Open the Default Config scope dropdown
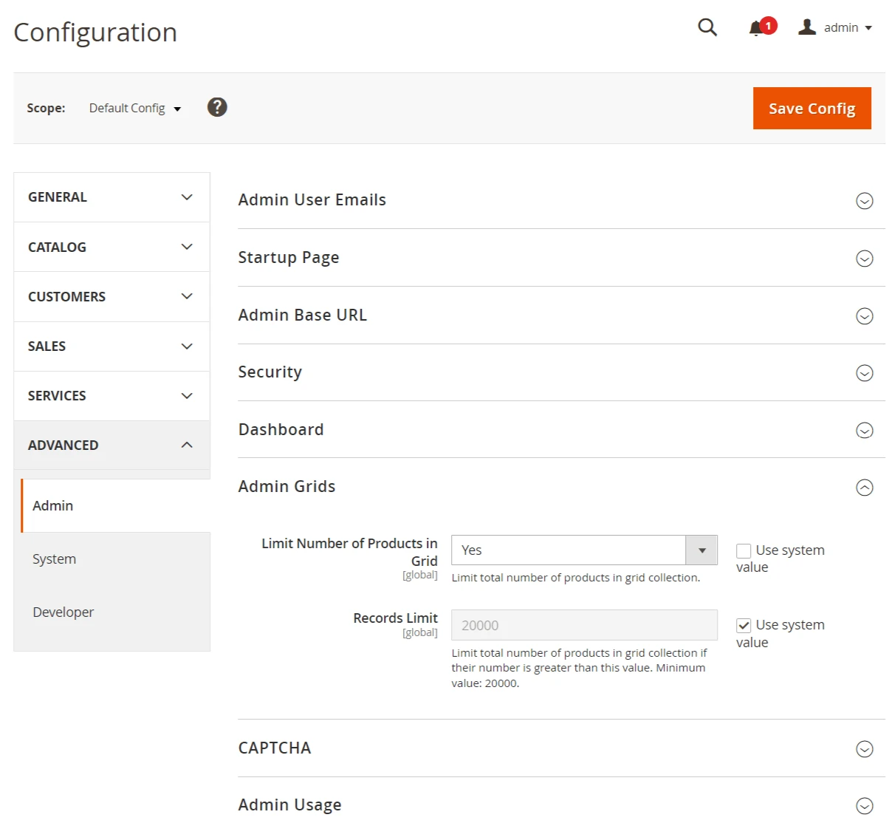This screenshot has height=823, width=889. [x=134, y=109]
